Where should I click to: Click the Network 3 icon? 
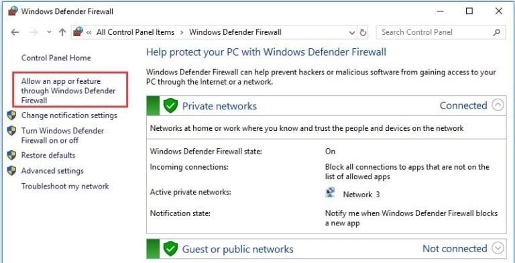click(x=331, y=193)
